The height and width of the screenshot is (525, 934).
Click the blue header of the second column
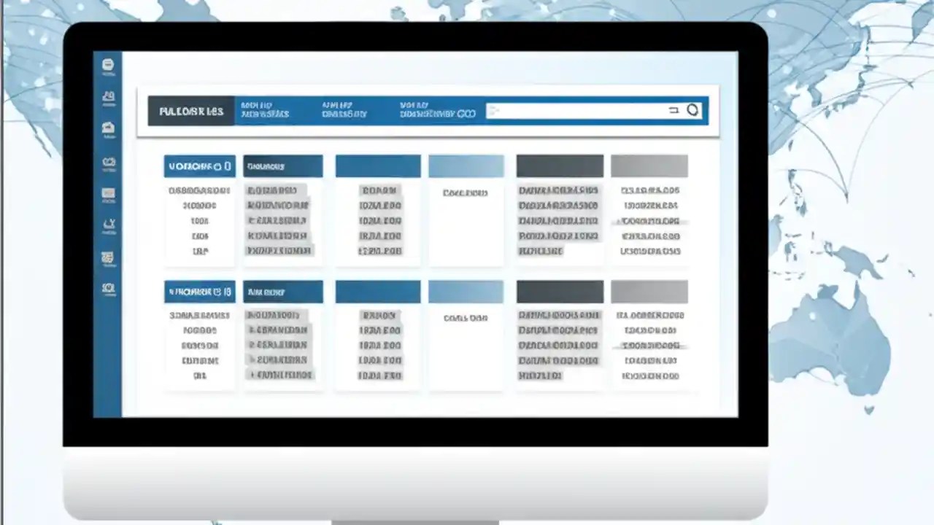pos(283,166)
